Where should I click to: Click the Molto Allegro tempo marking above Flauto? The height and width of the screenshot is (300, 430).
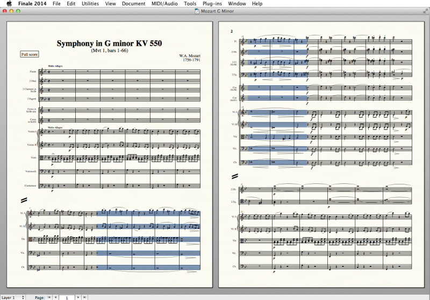coord(55,66)
